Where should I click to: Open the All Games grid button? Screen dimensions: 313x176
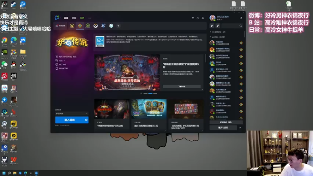[x=61, y=26]
